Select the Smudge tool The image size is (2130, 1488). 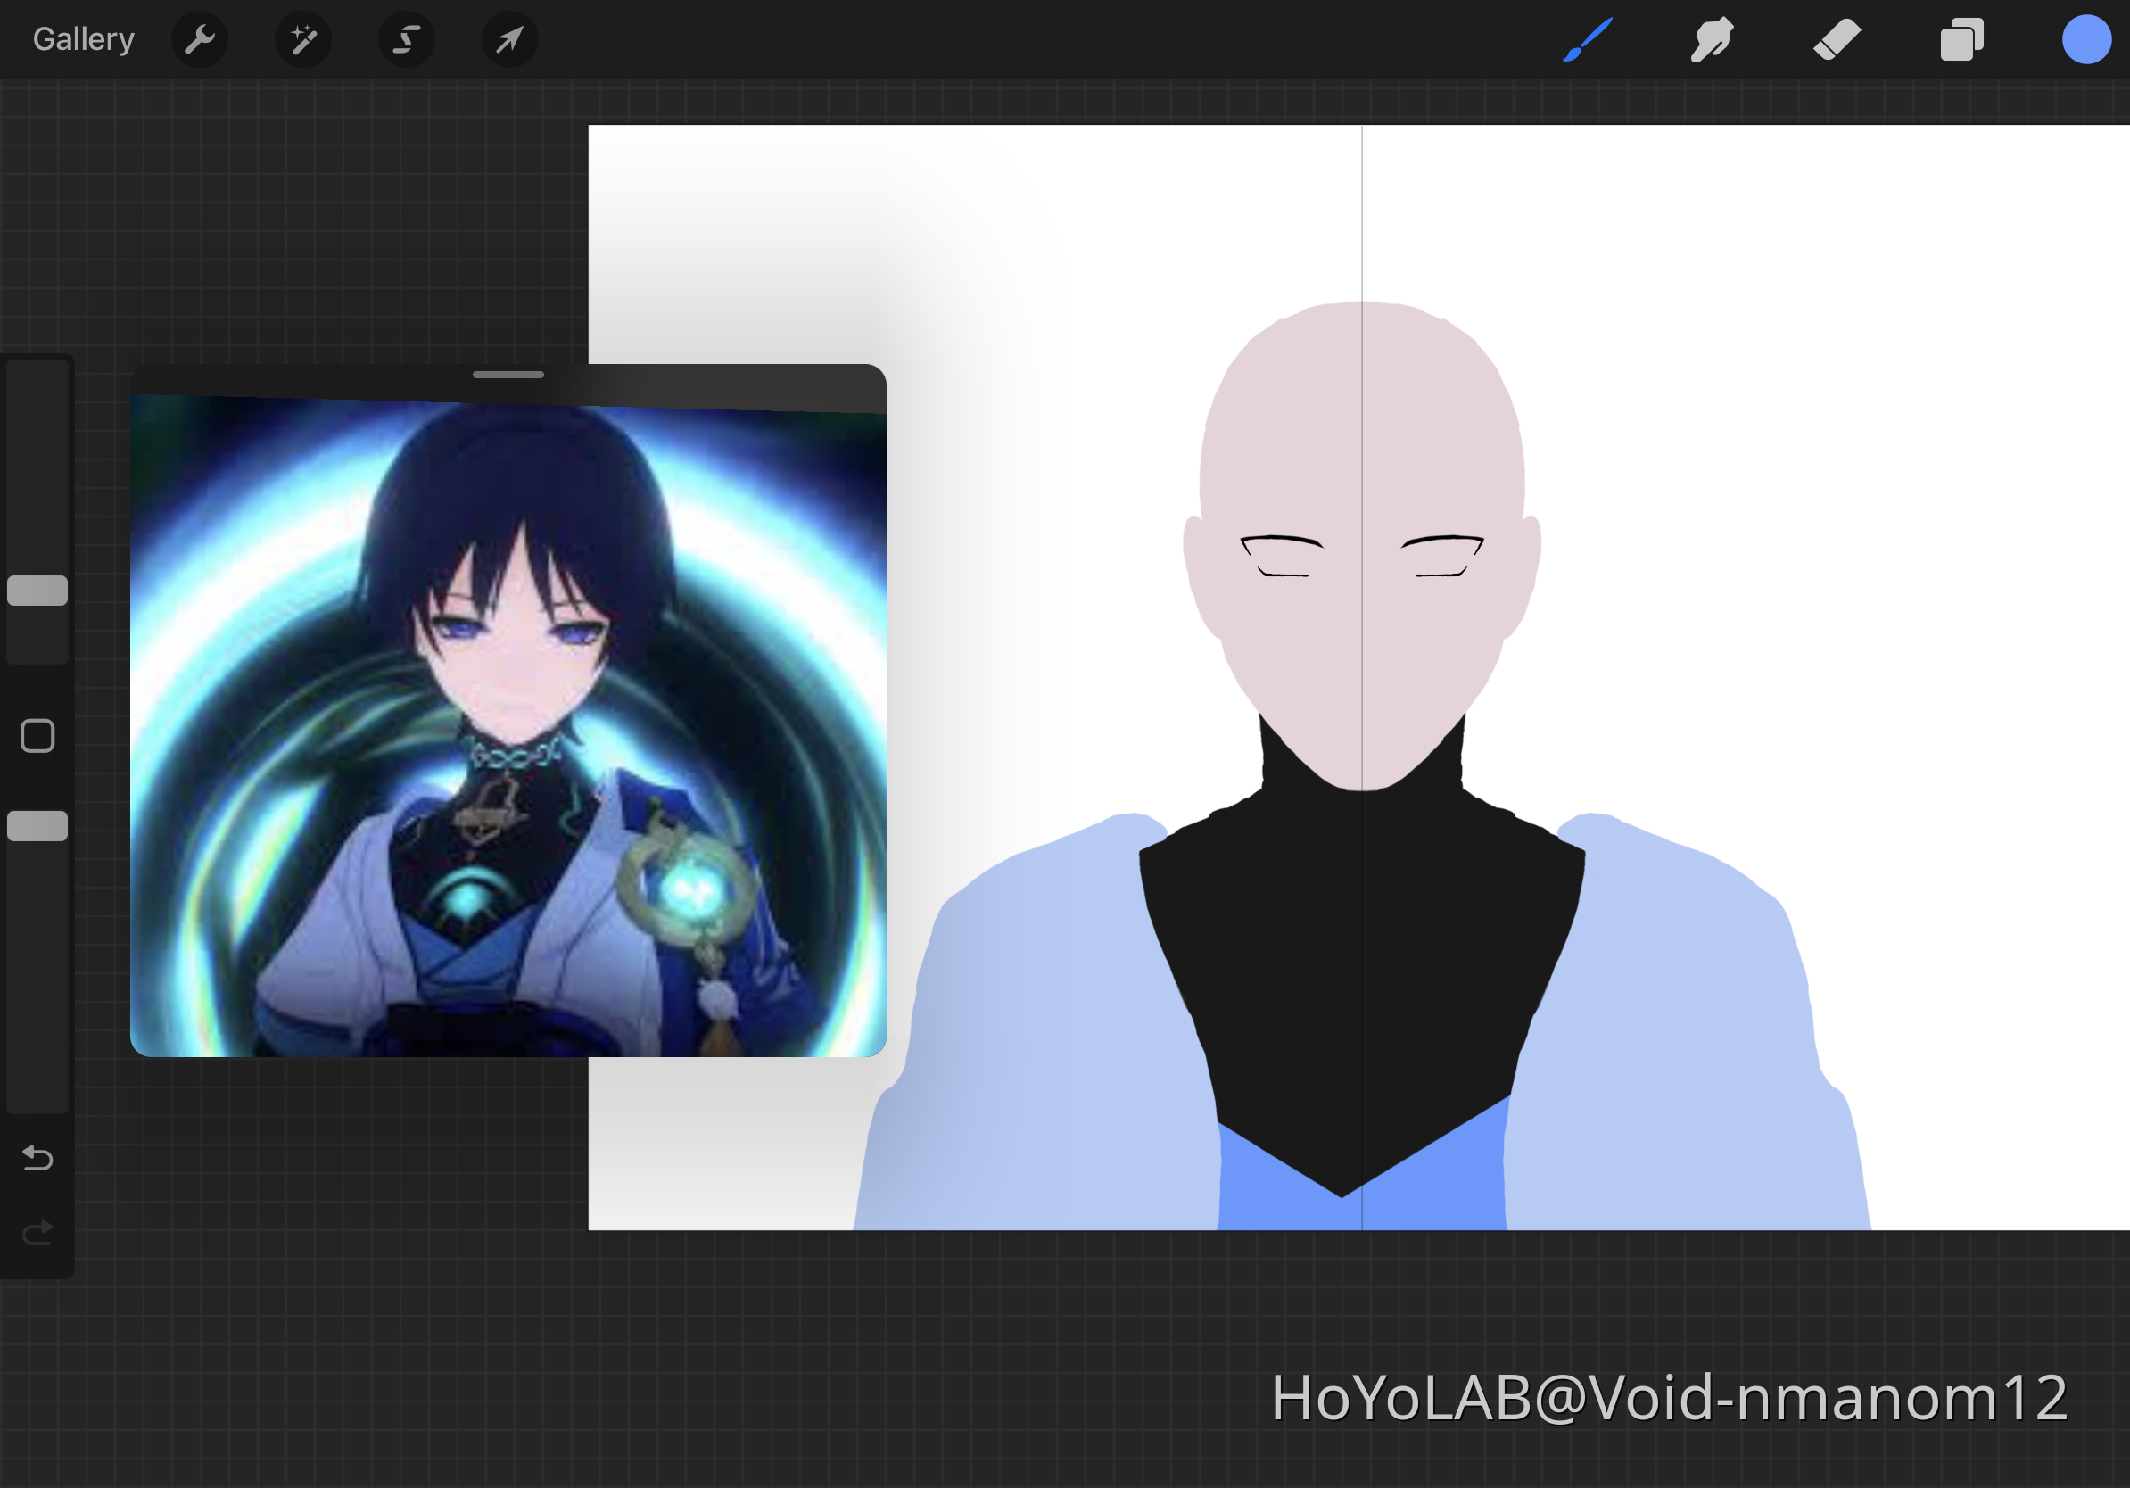[x=1712, y=40]
